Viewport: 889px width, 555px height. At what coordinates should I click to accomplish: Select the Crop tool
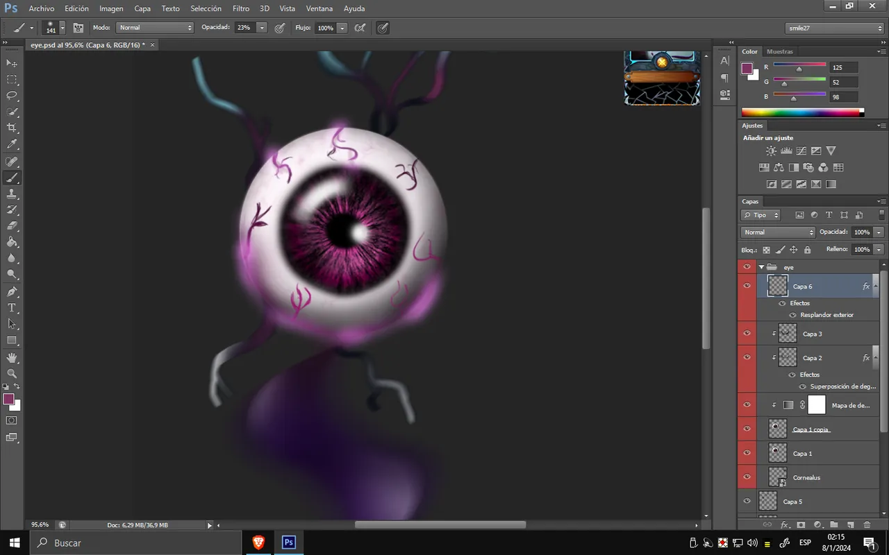coord(12,128)
